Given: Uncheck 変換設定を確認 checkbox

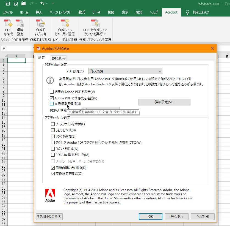Looking at the screenshot, I should point(53,174).
